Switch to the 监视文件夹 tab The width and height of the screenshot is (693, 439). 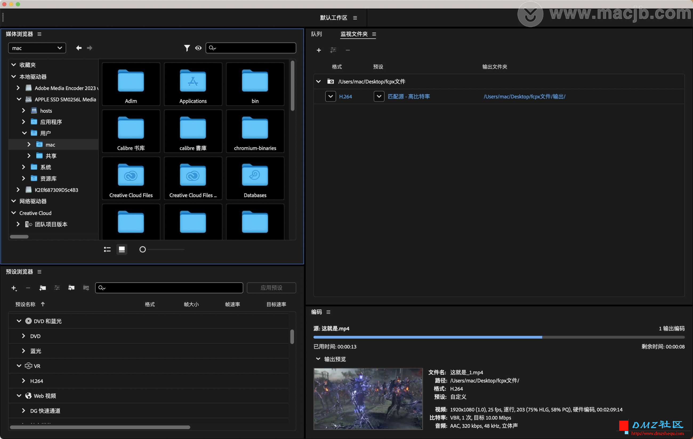[x=354, y=34]
